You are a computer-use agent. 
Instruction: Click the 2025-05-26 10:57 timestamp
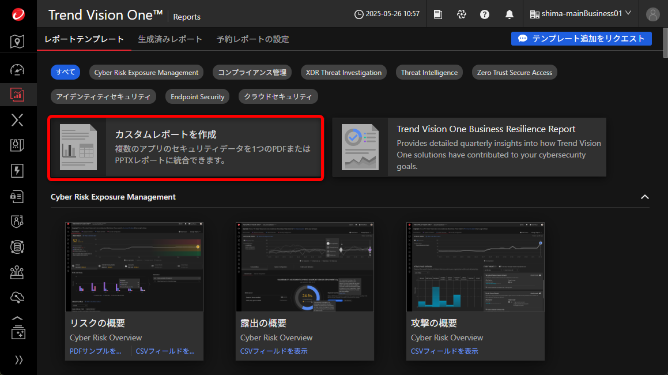[393, 14]
